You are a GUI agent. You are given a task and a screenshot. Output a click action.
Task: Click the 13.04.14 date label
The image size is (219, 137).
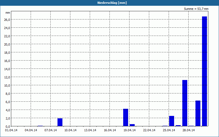(x=90, y=130)
